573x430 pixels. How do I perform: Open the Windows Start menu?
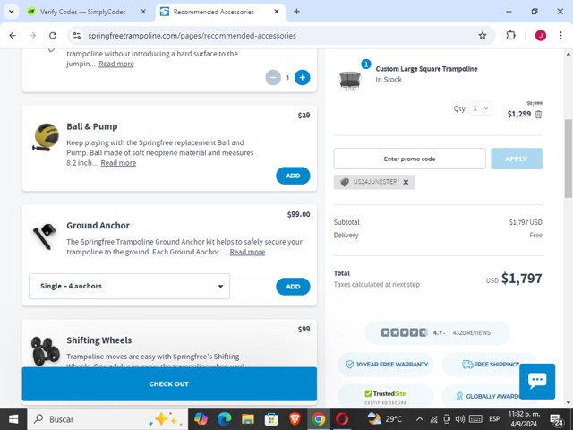pos(13,419)
